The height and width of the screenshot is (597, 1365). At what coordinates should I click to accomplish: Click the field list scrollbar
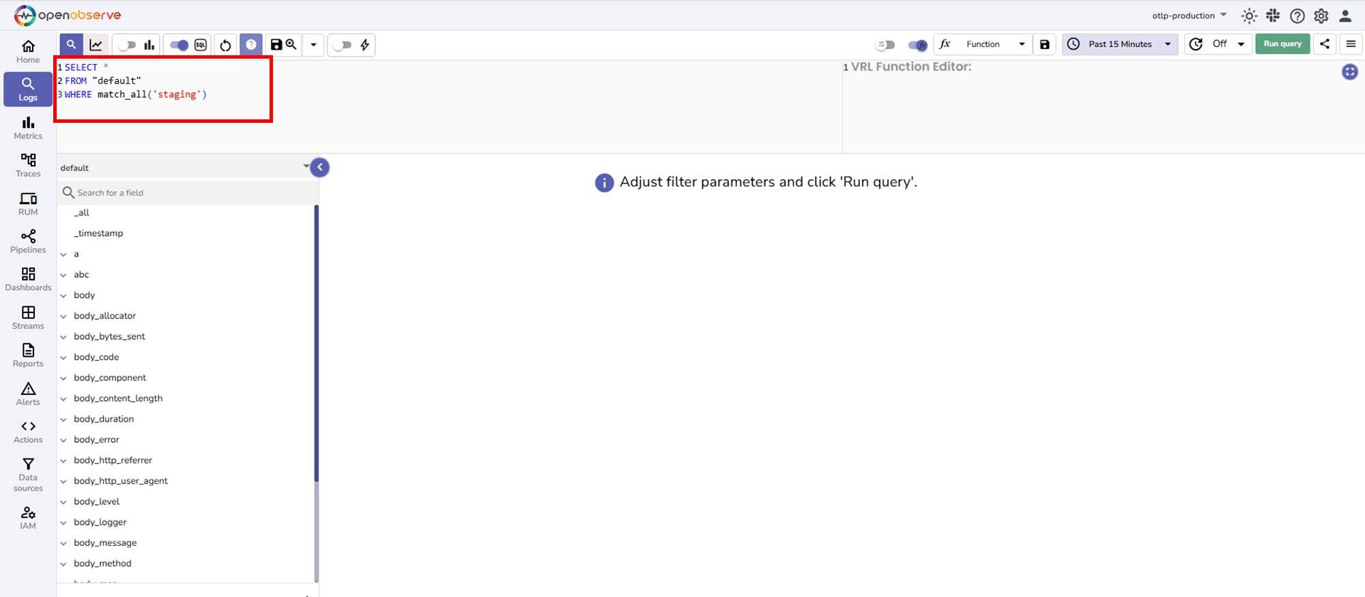(316, 343)
